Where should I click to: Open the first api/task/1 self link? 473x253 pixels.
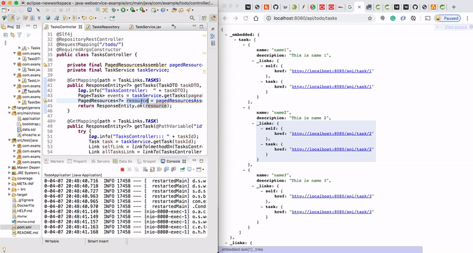coord(332,71)
